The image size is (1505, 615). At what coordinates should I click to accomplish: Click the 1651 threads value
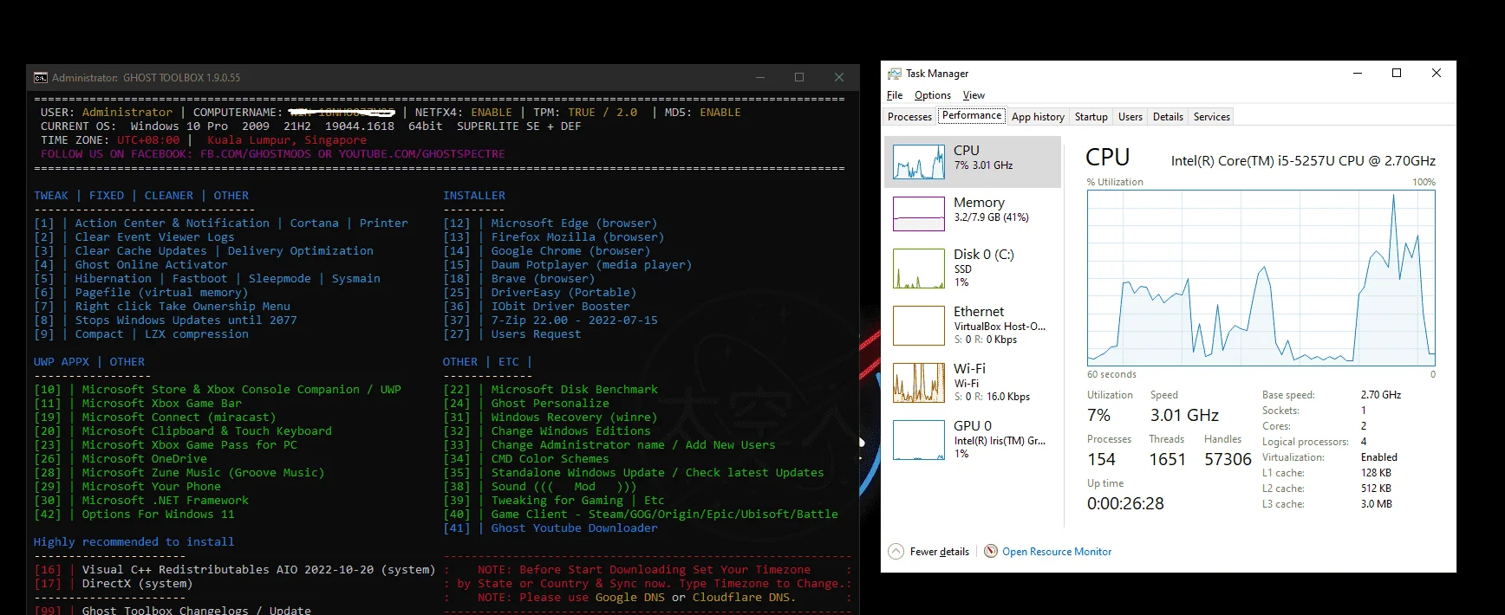pyautogui.click(x=1167, y=459)
